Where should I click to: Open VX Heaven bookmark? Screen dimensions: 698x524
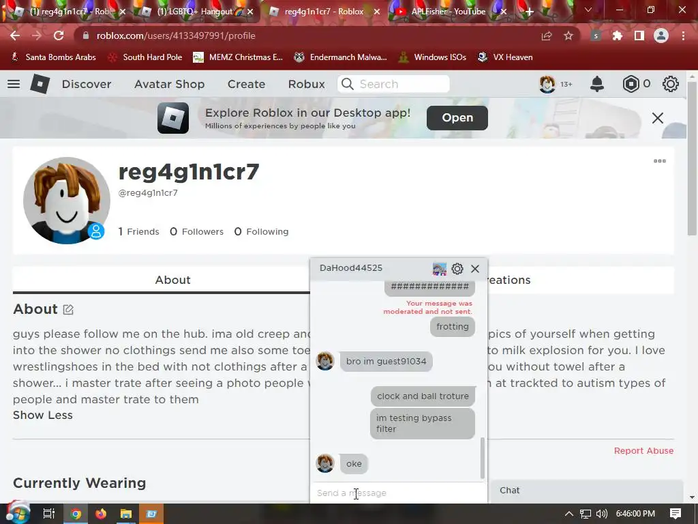click(x=505, y=57)
